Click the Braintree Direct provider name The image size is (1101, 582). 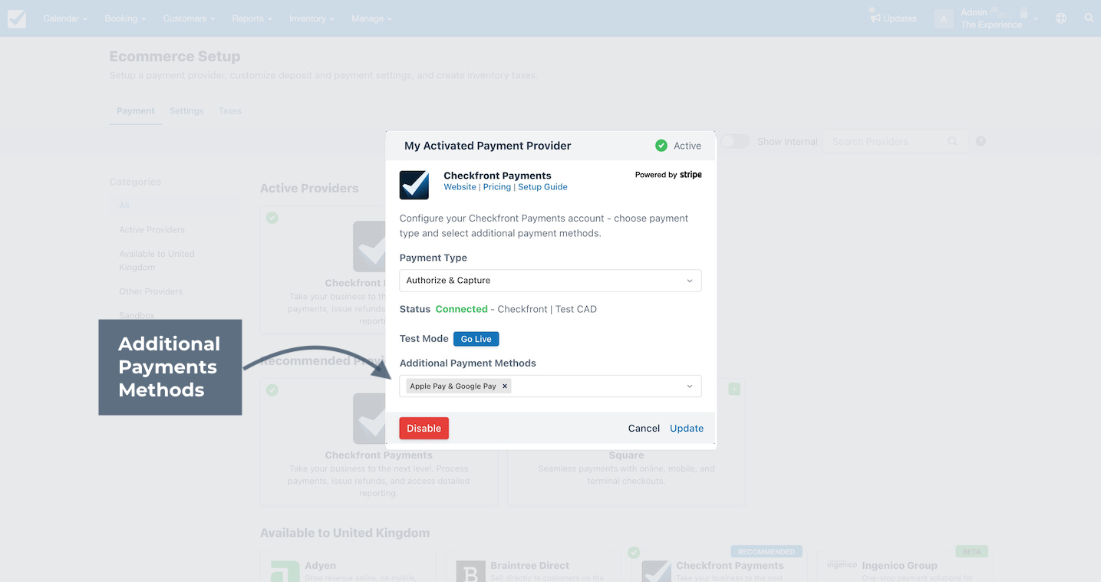(x=530, y=566)
